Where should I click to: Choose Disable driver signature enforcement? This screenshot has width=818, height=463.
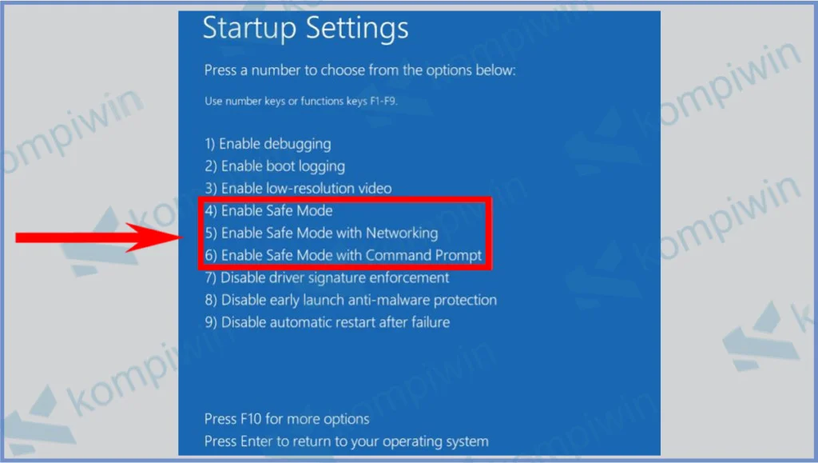point(327,278)
